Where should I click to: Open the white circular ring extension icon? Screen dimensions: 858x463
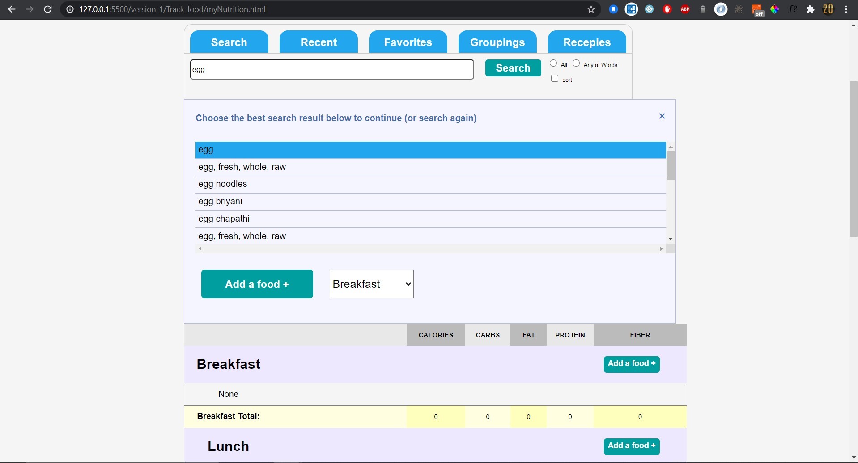pos(721,9)
